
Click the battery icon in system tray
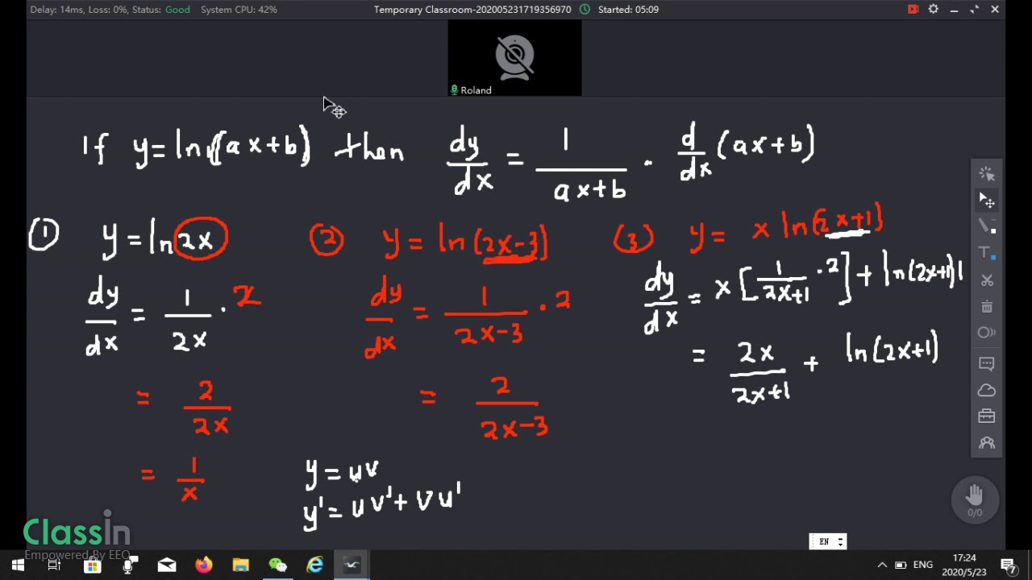(901, 565)
